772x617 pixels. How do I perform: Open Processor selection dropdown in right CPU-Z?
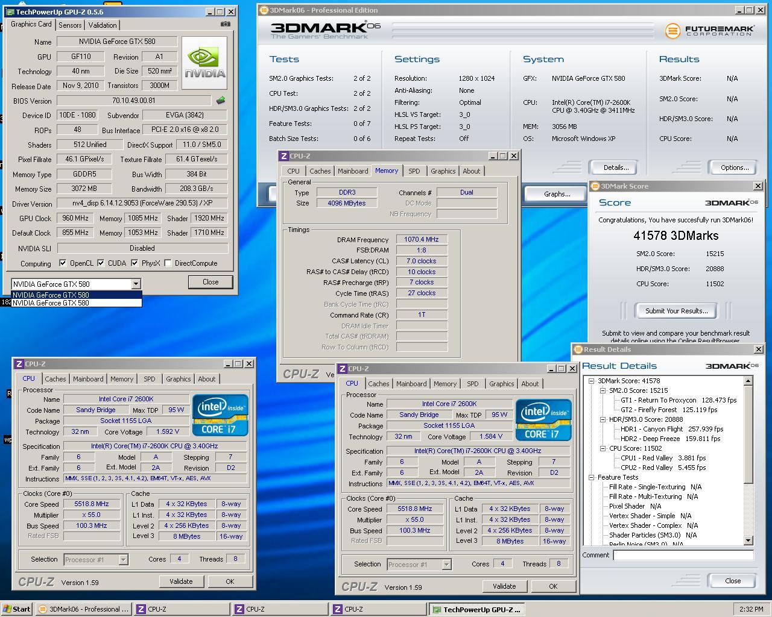tap(446, 565)
